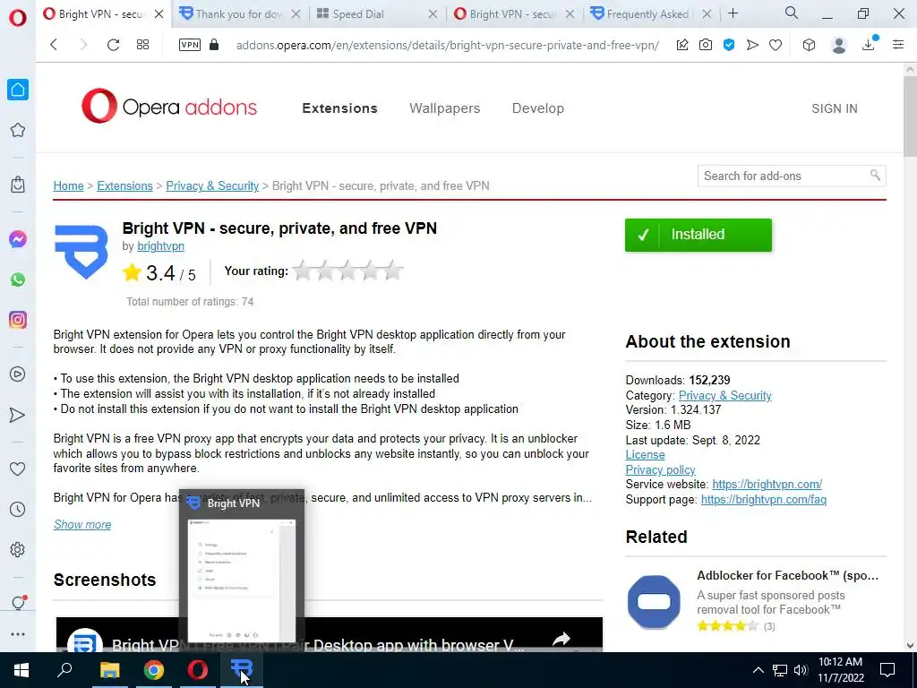
Task: Rate extension one star
Action: point(303,271)
